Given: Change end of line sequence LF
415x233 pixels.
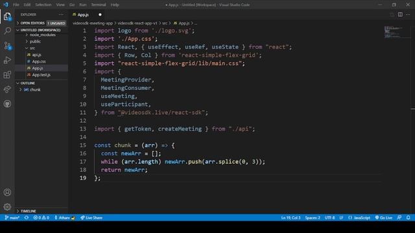Looking at the screenshot, I should (342, 217).
